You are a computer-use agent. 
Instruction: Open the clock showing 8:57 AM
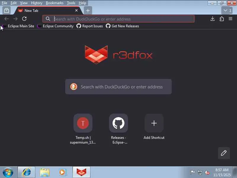[222, 172]
